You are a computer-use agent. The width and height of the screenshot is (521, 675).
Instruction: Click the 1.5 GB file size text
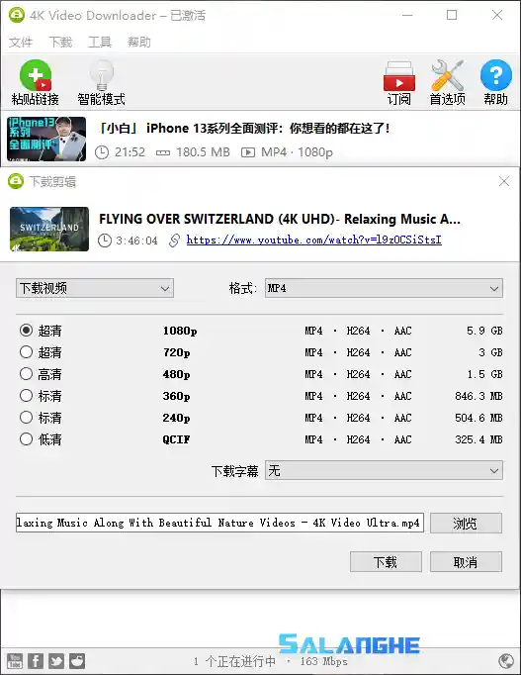click(484, 374)
